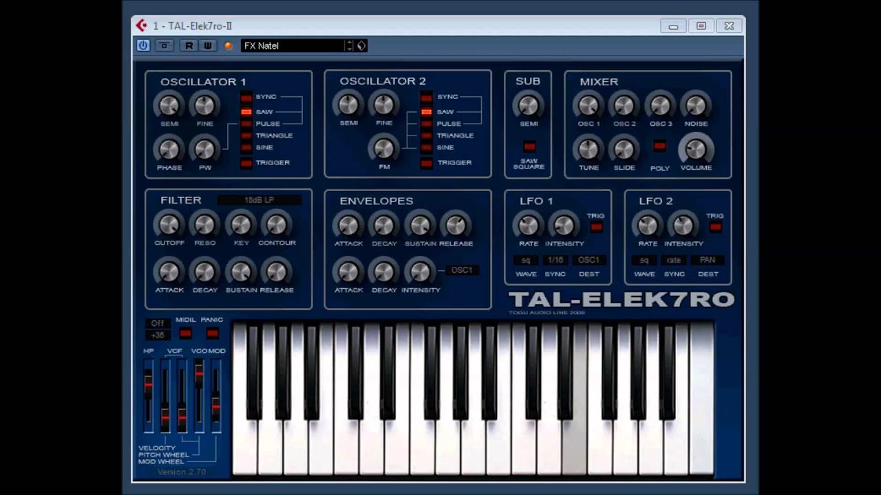Toggle Oscillator 1 SYNC LED
Screen dimensions: 881x495
[x=246, y=97]
